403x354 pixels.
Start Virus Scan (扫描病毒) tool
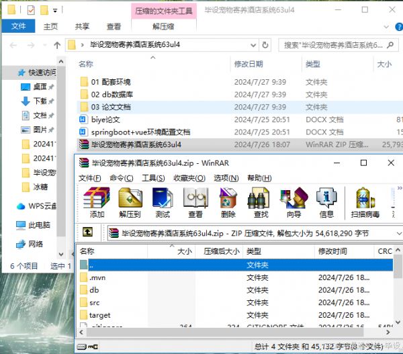(365, 202)
